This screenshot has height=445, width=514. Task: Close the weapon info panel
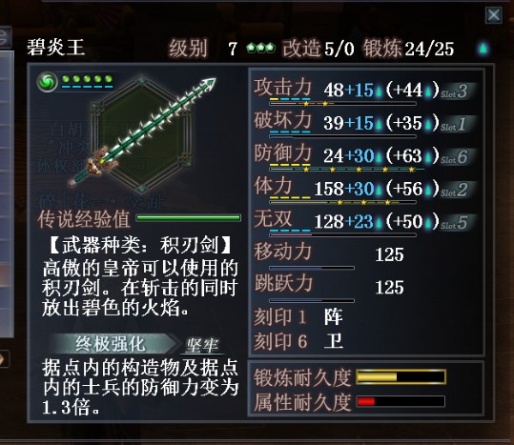coord(494,15)
